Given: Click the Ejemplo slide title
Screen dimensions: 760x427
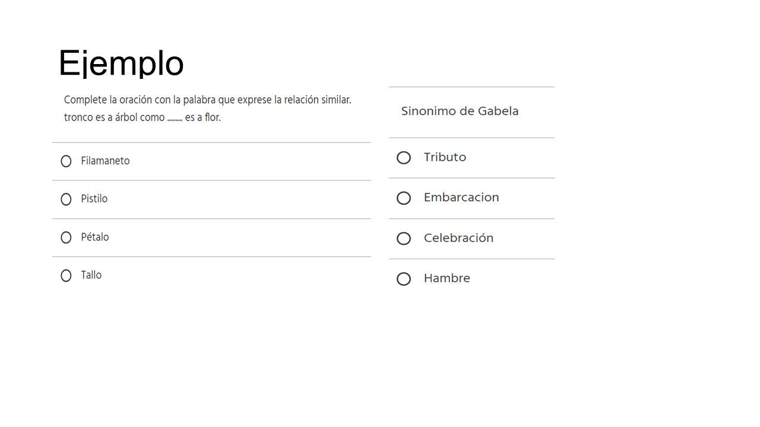Looking at the screenshot, I should [x=121, y=63].
